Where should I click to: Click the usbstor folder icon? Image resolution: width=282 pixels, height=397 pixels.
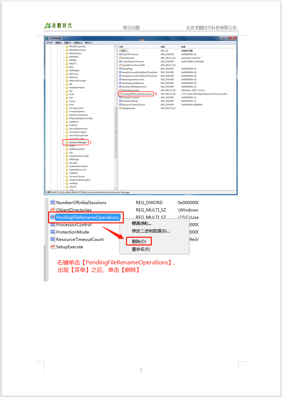tap(67, 187)
